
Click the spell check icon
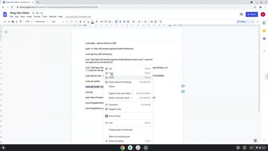pyautogui.click(x=17, y=22)
